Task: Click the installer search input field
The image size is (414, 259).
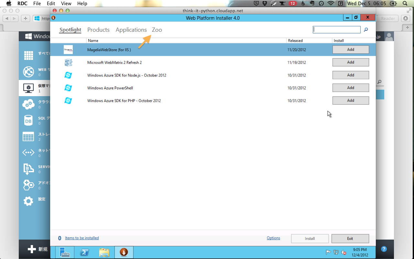Action: click(x=336, y=29)
